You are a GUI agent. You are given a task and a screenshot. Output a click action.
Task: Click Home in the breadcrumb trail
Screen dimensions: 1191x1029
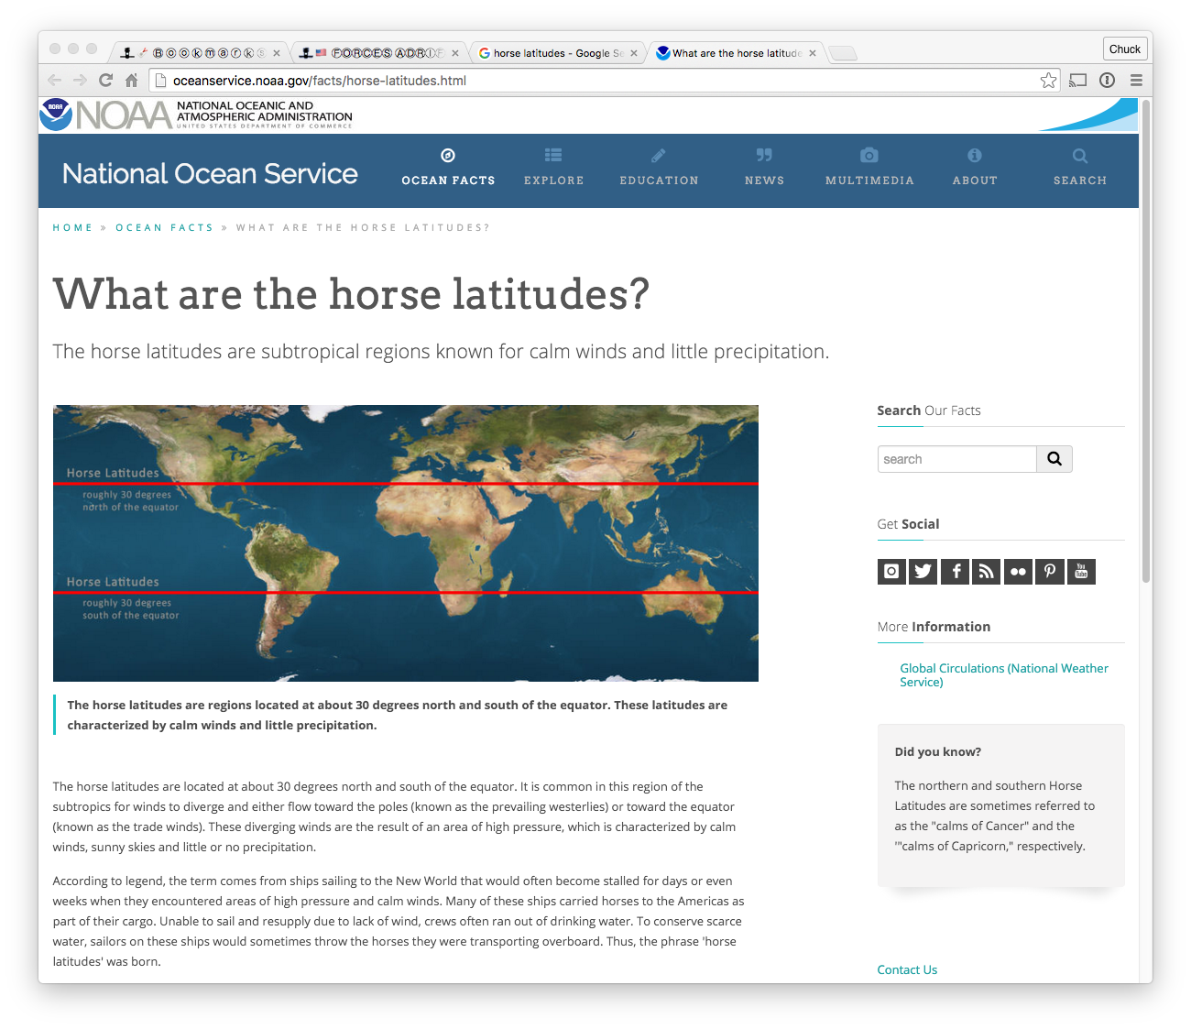(x=72, y=227)
